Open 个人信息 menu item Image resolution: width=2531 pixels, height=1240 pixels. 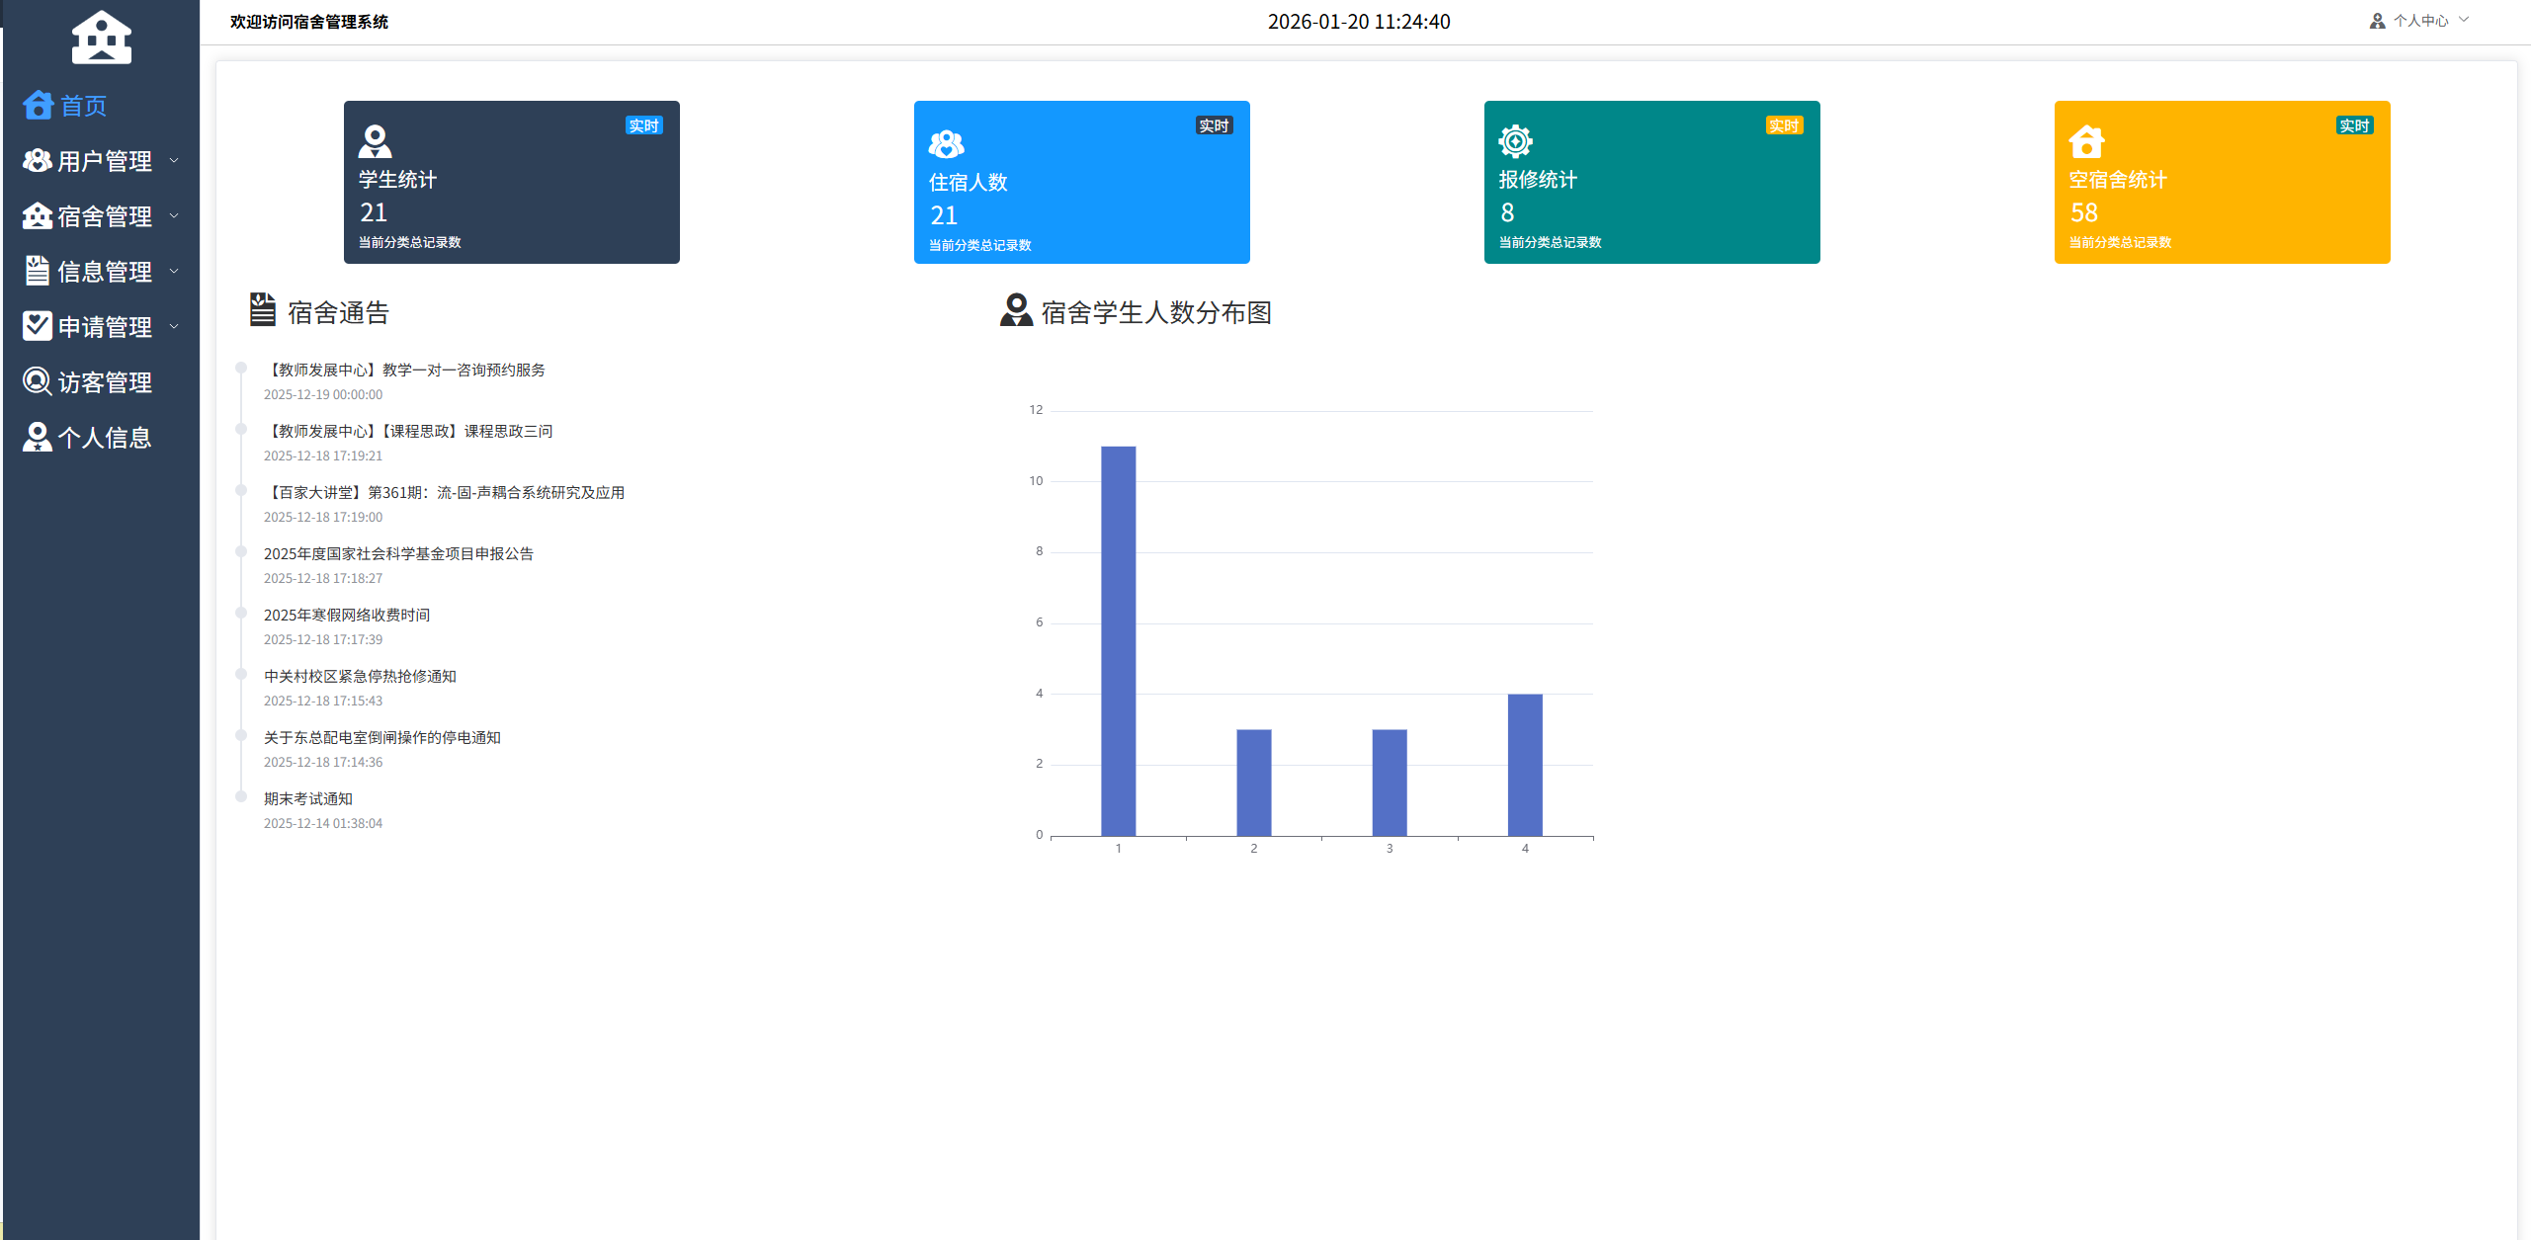[x=105, y=438]
